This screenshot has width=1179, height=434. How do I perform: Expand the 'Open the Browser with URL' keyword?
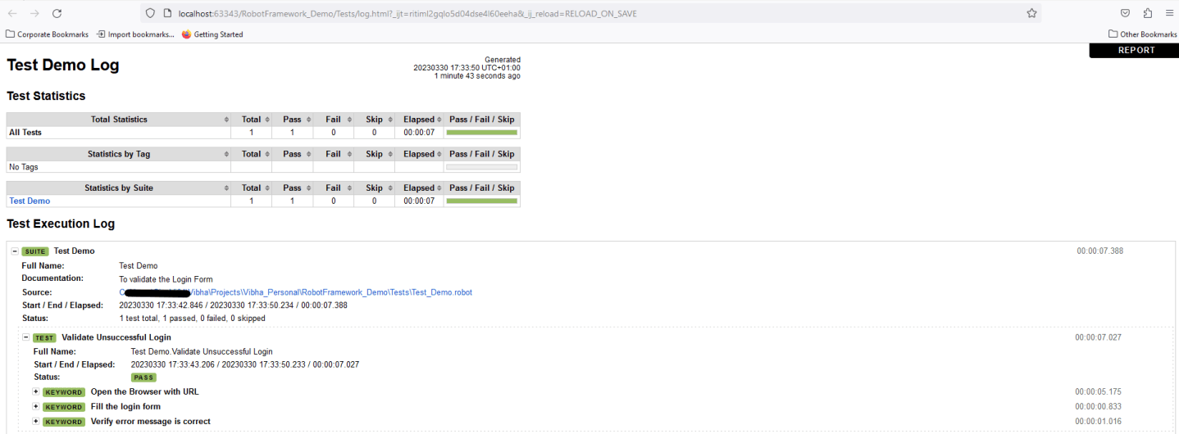pos(36,391)
